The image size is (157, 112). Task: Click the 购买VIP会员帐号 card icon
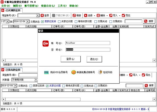[x=46, y=72]
